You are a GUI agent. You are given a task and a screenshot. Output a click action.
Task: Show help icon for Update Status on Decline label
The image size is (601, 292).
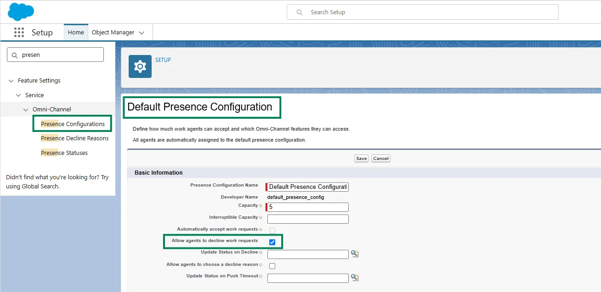[x=261, y=253]
